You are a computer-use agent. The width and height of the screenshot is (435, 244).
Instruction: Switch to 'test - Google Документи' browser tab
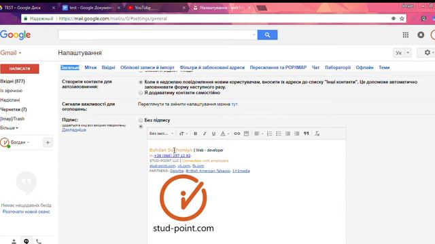pyautogui.click(x=91, y=7)
